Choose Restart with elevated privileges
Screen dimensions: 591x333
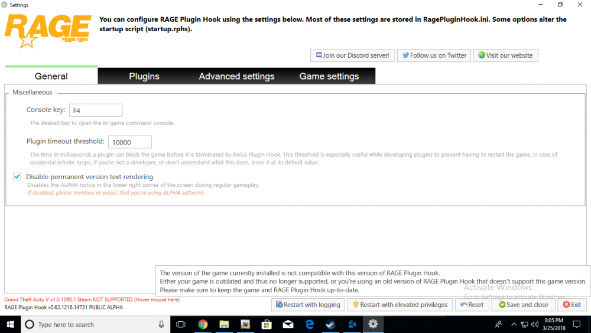[x=400, y=305]
